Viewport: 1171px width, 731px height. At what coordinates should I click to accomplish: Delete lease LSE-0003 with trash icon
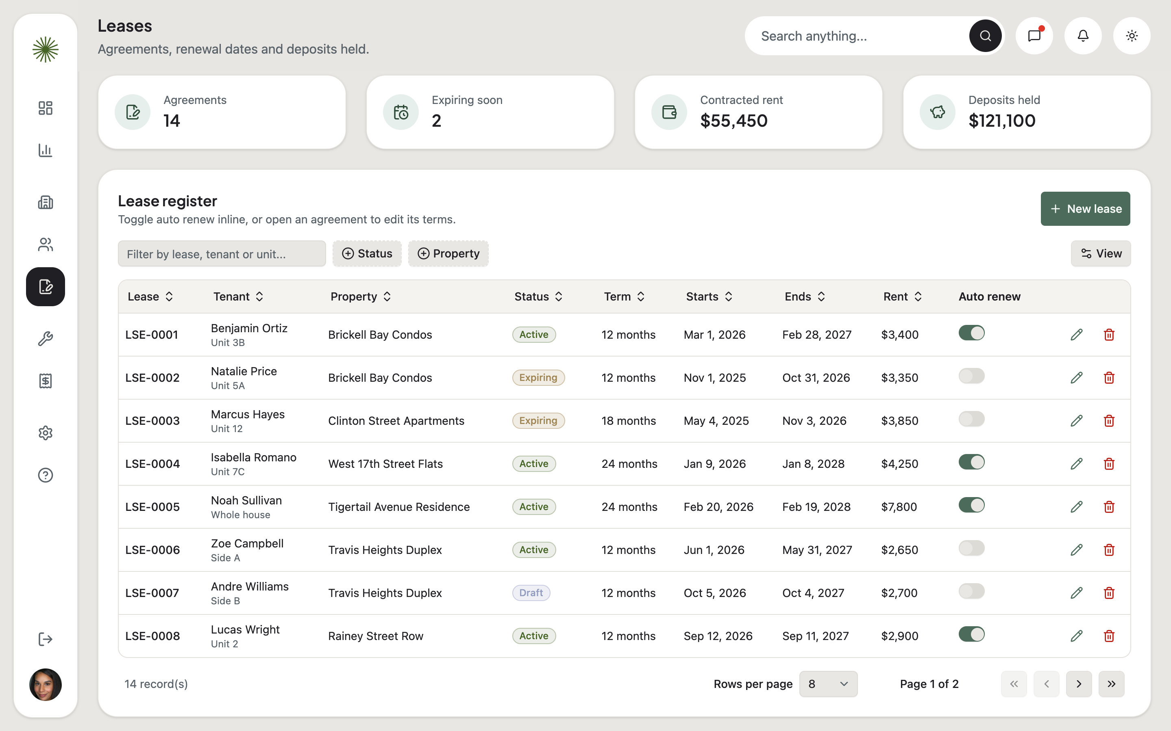coord(1109,421)
